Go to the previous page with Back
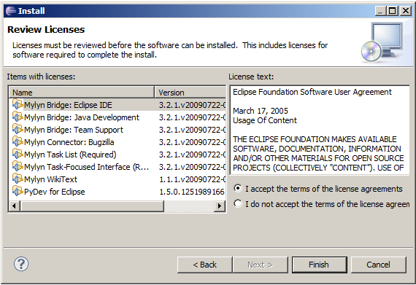Image resolution: width=416 pixels, height=285 pixels. click(x=205, y=265)
